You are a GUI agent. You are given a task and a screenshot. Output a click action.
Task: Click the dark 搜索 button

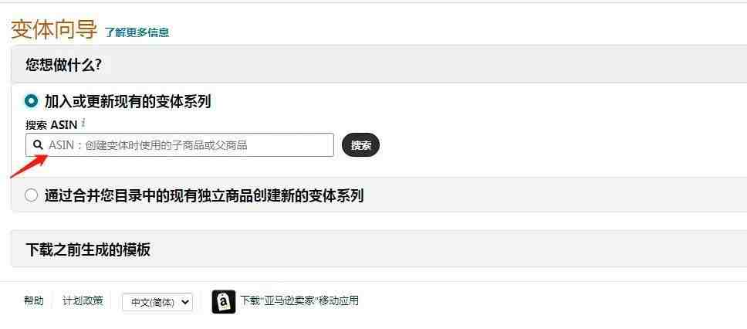click(x=360, y=145)
